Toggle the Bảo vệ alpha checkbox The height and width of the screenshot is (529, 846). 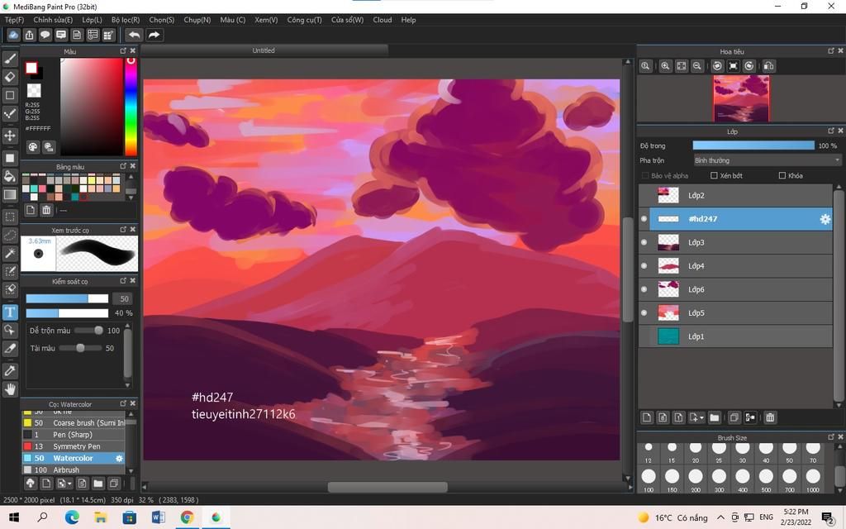644,175
